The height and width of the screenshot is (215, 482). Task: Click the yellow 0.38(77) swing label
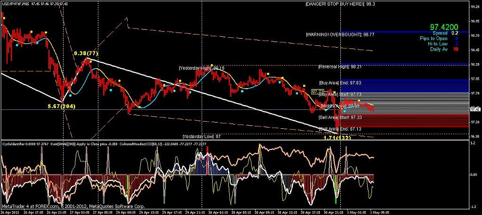(x=86, y=53)
